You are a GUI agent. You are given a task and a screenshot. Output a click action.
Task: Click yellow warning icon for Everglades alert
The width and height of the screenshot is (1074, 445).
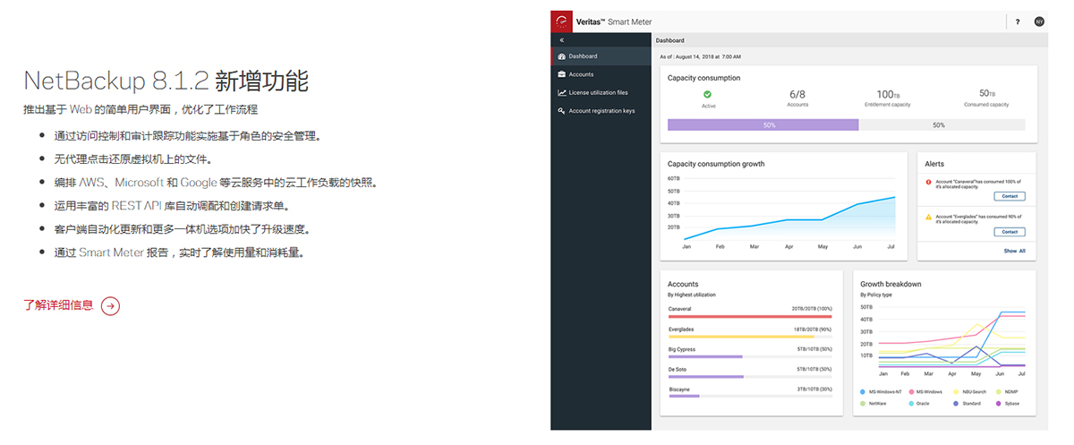click(x=928, y=217)
